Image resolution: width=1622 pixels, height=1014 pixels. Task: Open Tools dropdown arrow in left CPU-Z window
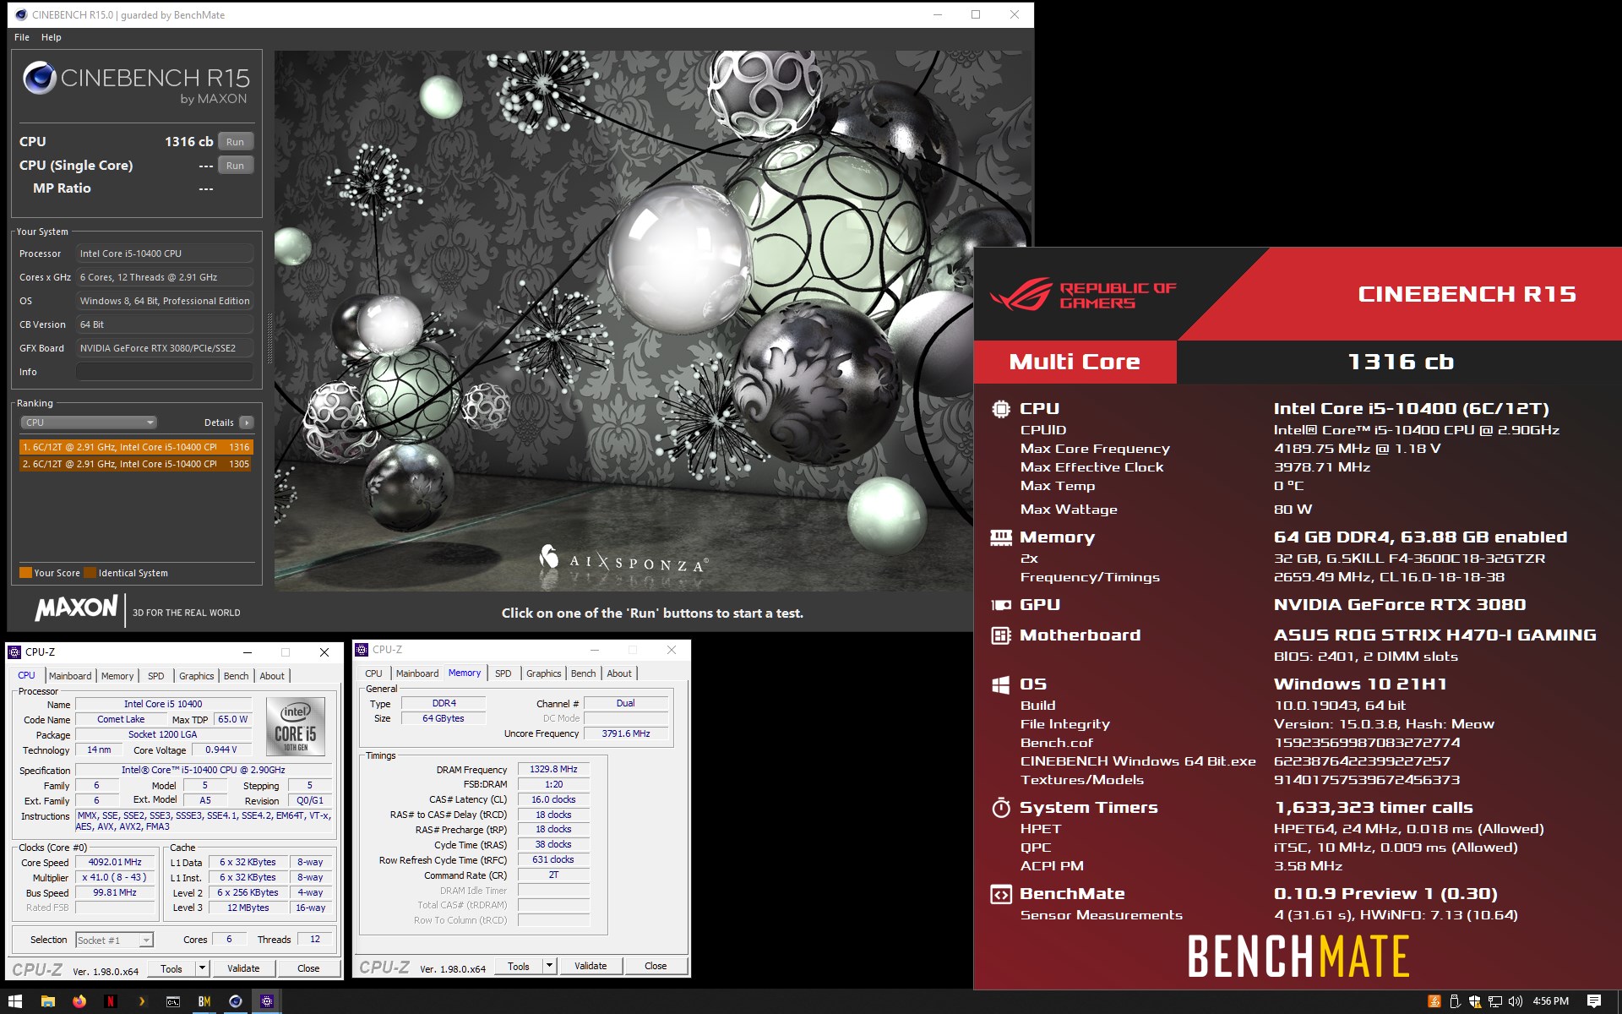[202, 968]
